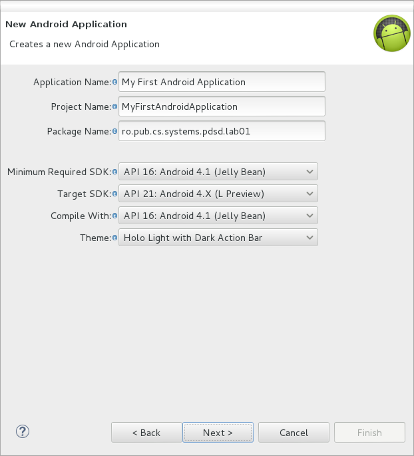Click the 'Project Name:' label
The height and width of the screenshot is (456, 414).
pos(81,107)
